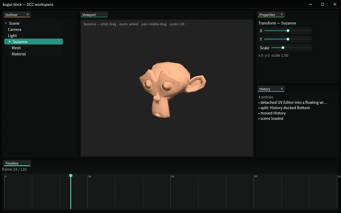This screenshot has height=213, width=341.
Task: Click the 'frame 24 / 120' label
Action: (14, 169)
